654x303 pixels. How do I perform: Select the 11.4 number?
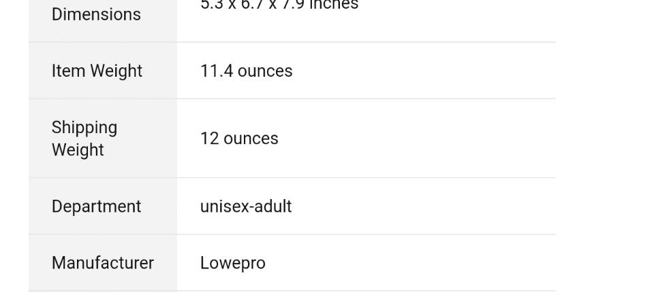click(x=216, y=71)
